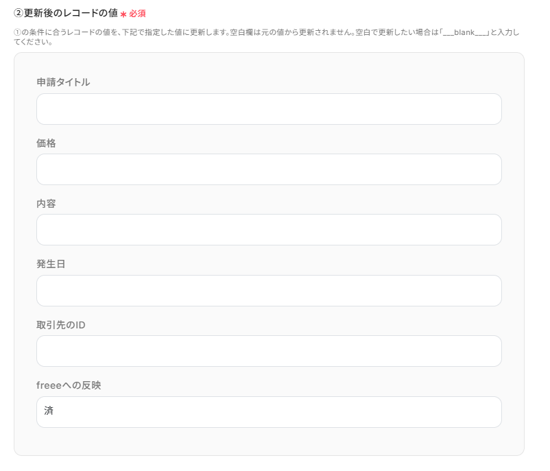Click the freeeへの反映 label

[x=69, y=385]
